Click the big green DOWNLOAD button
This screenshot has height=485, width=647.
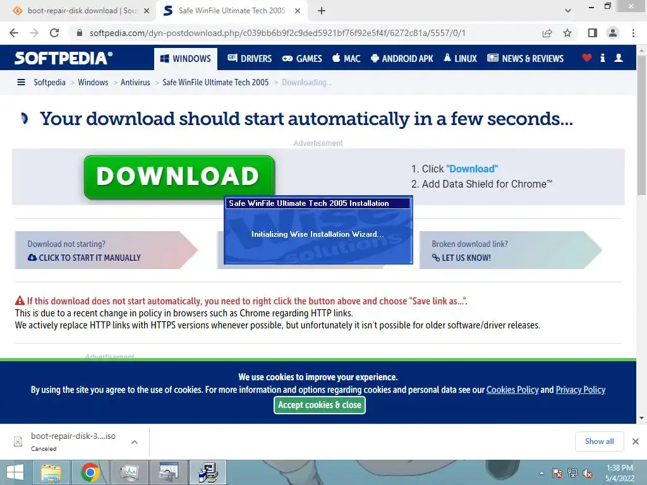(x=179, y=177)
